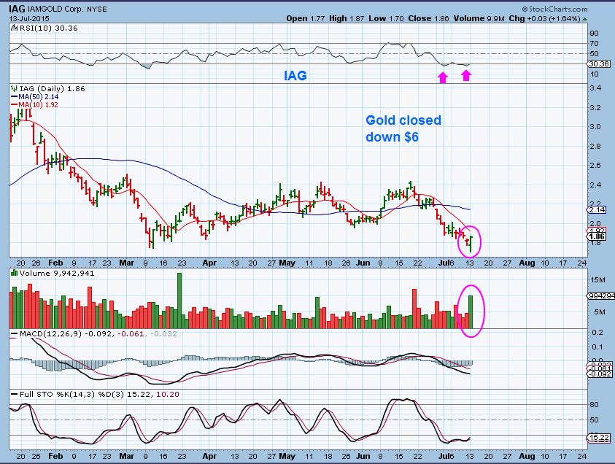This screenshot has height=464, width=615.
Task: Select the MA(50) 2.14 legend entry
Action: [x=34, y=97]
